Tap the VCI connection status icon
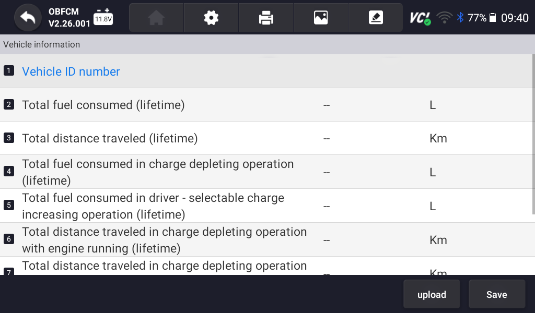Image resolution: width=535 pixels, height=313 pixels. pyautogui.click(x=420, y=18)
